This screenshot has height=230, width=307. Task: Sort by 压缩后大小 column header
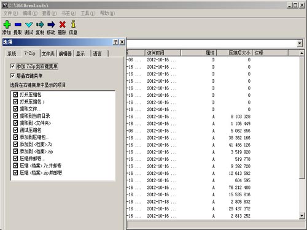[235, 53]
